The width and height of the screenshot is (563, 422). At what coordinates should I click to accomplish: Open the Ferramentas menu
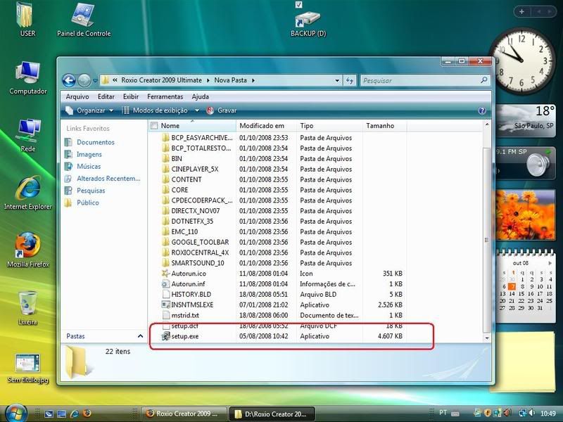click(x=165, y=96)
